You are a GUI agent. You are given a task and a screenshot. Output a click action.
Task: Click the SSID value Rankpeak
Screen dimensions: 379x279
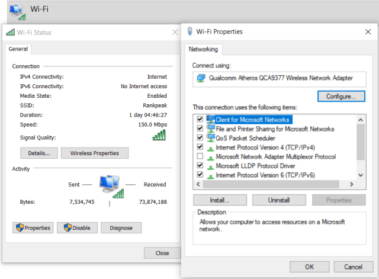click(155, 105)
